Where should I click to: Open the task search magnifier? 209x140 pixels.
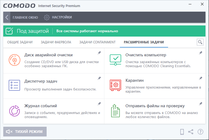click(x=200, y=42)
